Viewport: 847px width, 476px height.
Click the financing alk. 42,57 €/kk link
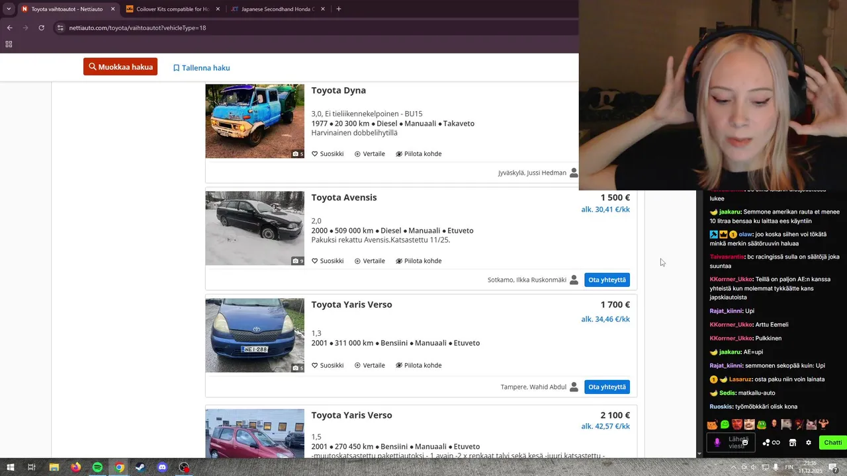point(605,426)
